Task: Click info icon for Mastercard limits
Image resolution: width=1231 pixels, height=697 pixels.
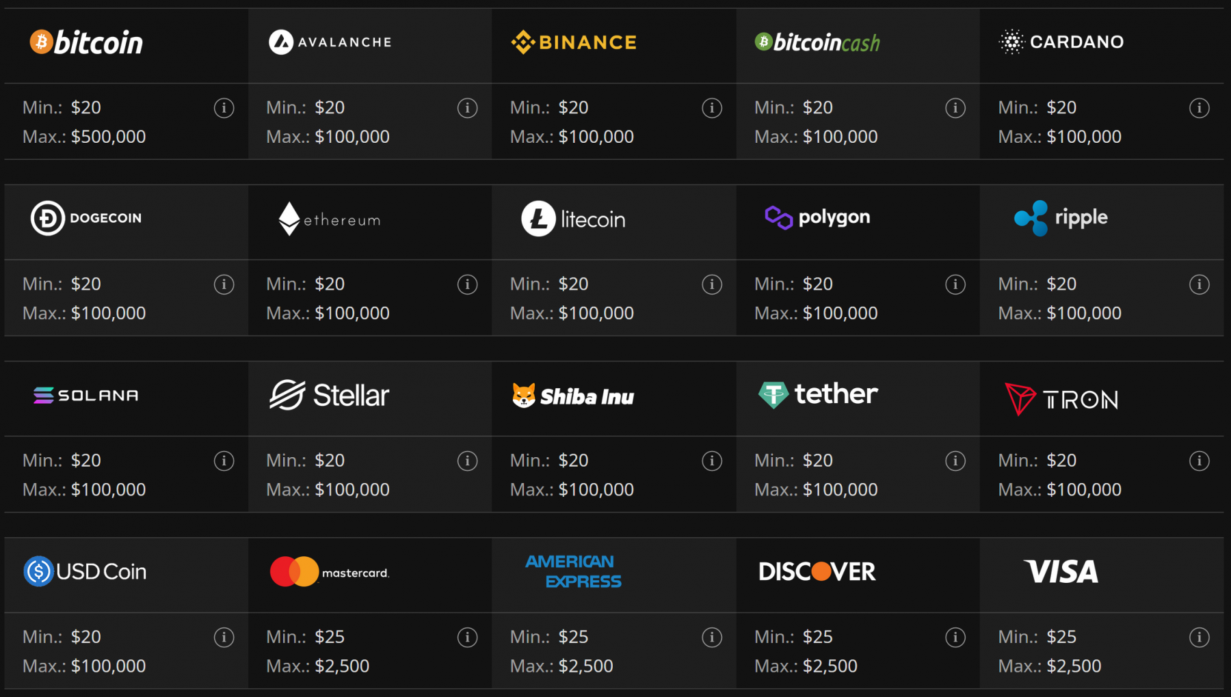Action: point(467,638)
